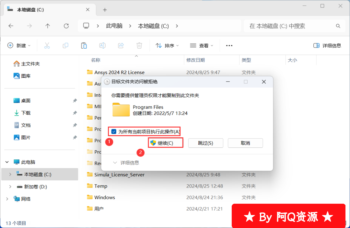Go up one directory level
The width and height of the screenshot is (350, 228).
click(x=48, y=26)
